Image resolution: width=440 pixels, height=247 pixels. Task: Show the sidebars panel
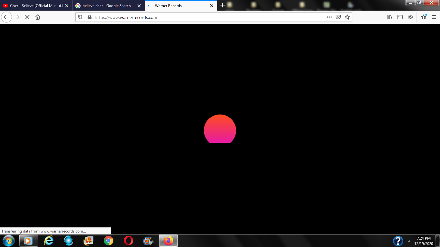400,17
